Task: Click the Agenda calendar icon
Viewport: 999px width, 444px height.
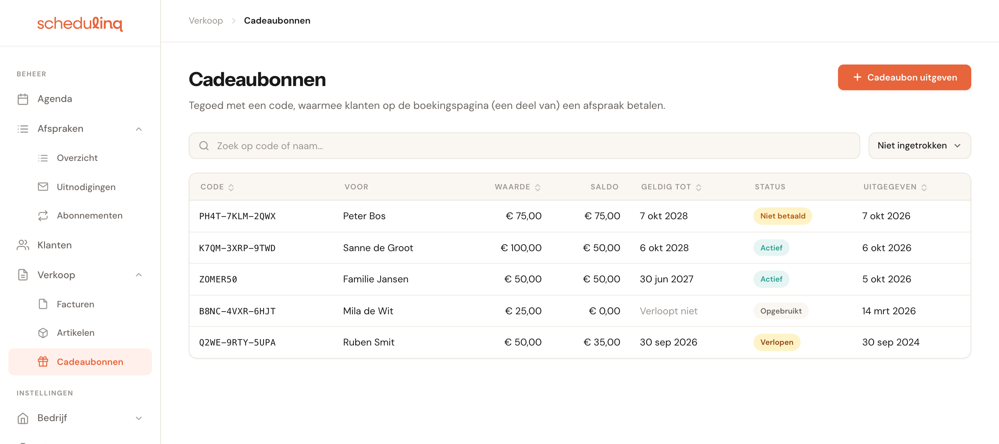Action: point(23,99)
